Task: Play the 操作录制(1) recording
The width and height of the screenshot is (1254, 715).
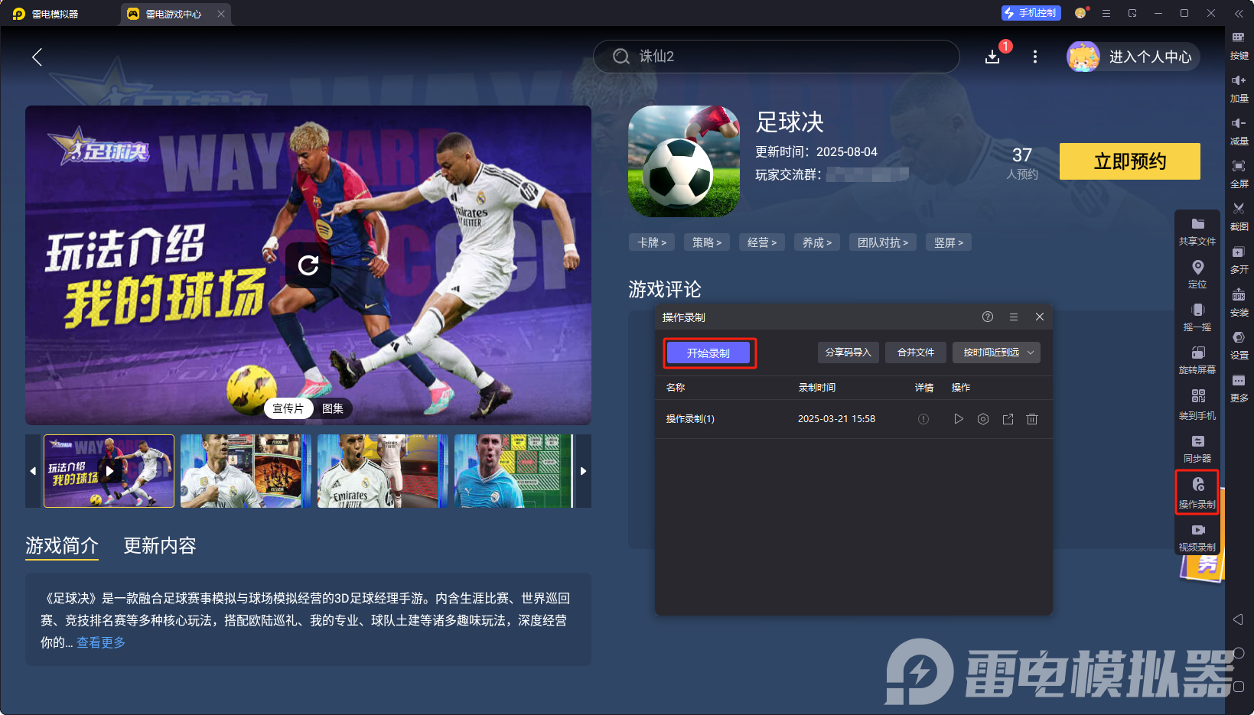Action: 959,419
